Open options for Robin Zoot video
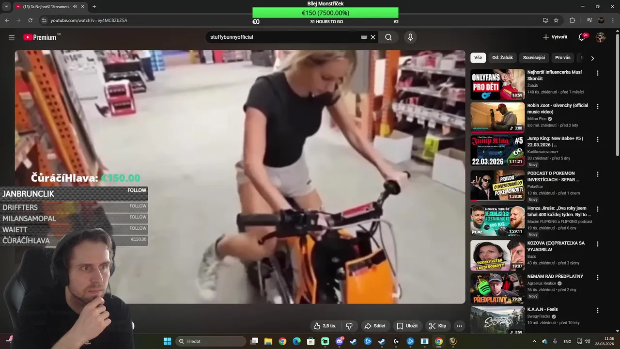620x349 pixels. click(598, 106)
